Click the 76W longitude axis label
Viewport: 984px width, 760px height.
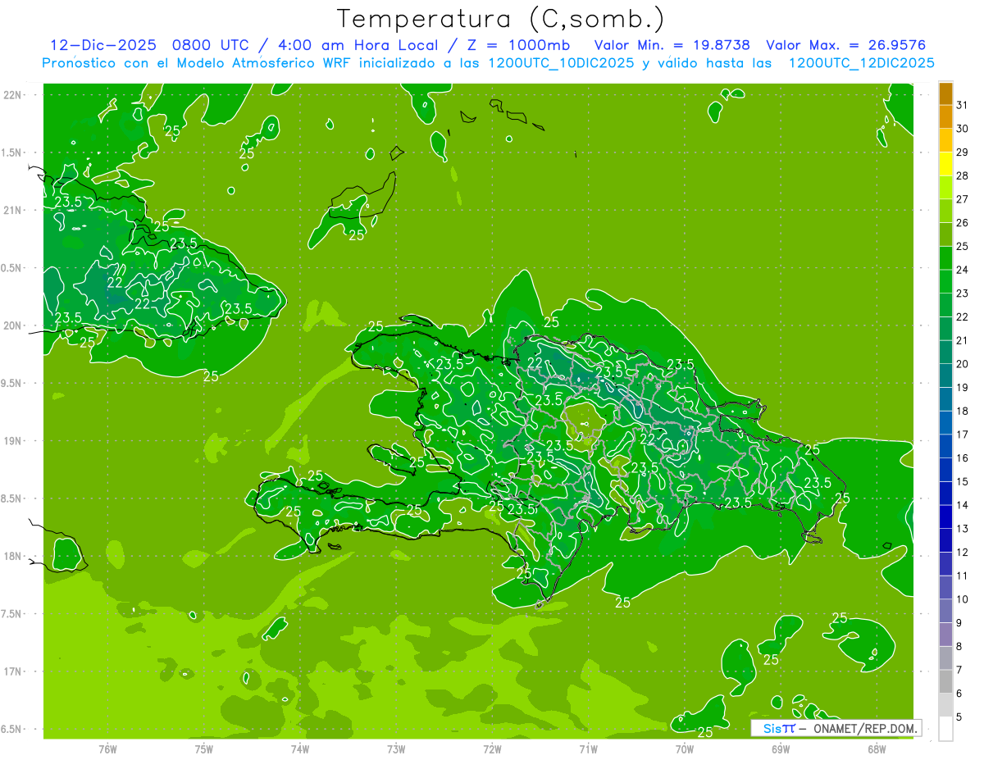tap(107, 749)
